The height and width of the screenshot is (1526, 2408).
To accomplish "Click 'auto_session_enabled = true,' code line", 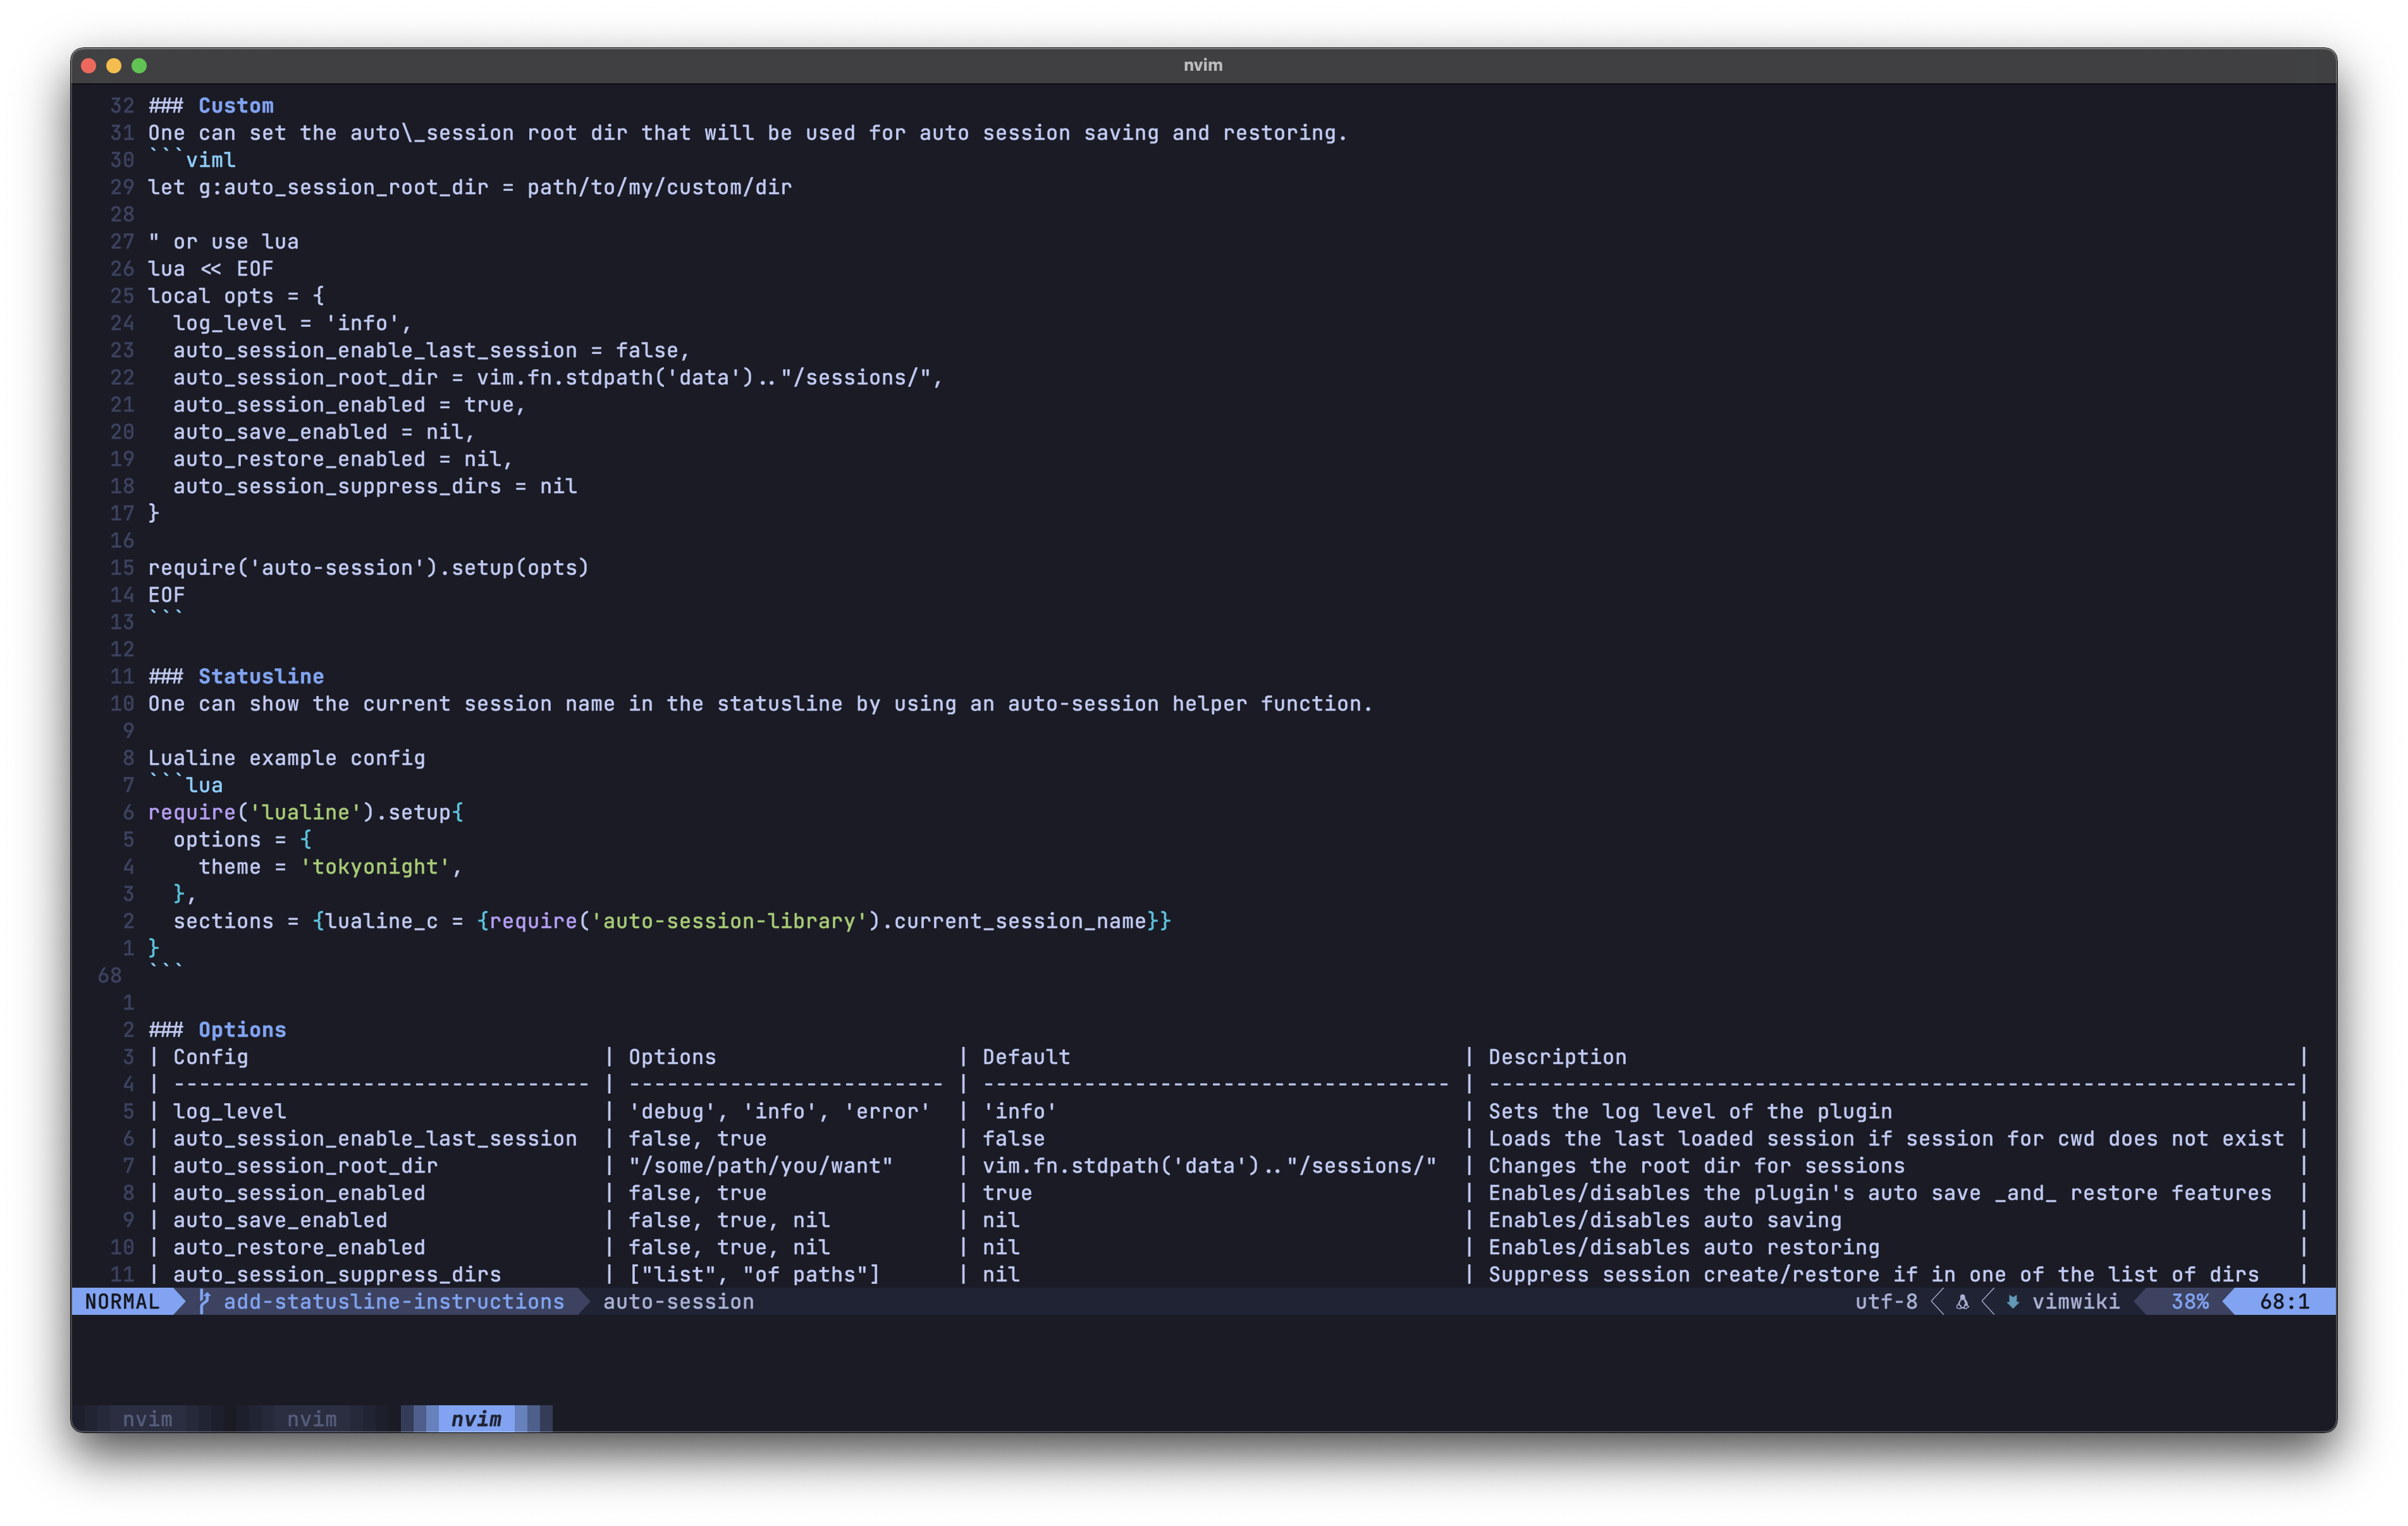I will [349, 405].
